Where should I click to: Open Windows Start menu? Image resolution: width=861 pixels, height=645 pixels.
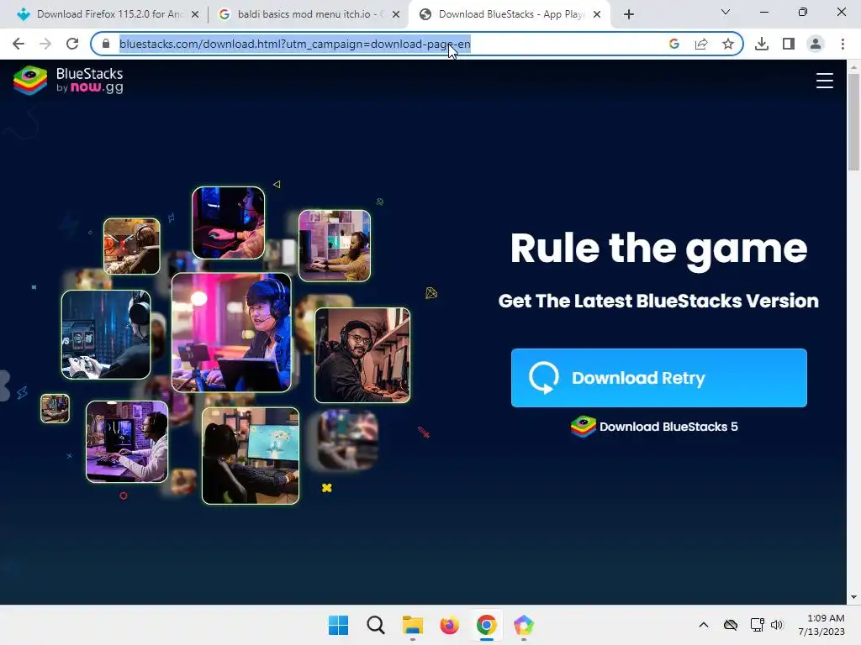(x=338, y=625)
